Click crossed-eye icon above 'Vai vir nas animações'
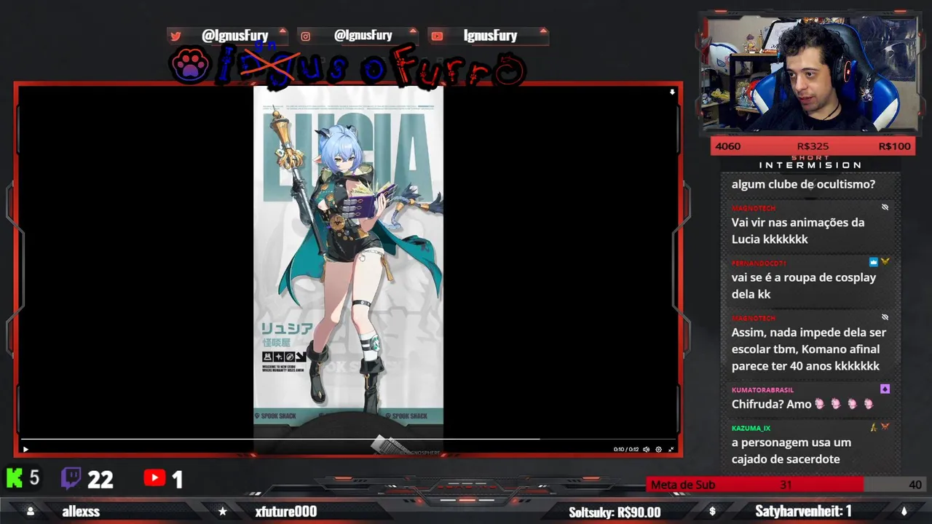The width and height of the screenshot is (932, 524). 885,207
